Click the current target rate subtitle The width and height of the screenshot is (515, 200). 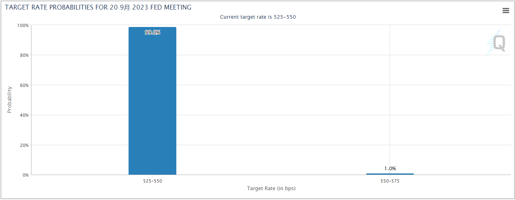(258, 17)
